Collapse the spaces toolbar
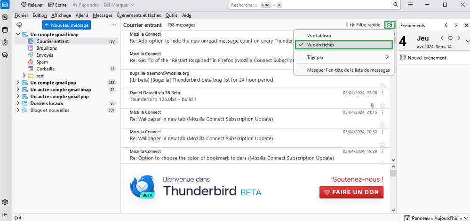Screen dimensions: 470x221 pyautogui.click(x=5, y=214)
